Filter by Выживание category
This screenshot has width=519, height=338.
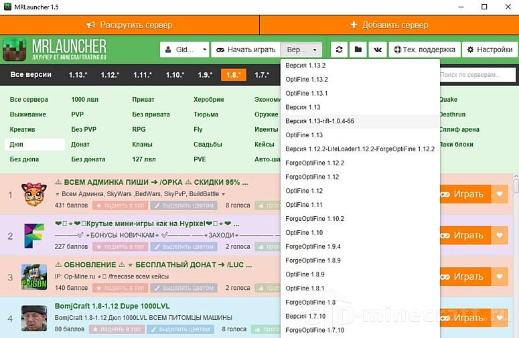(x=28, y=114)
